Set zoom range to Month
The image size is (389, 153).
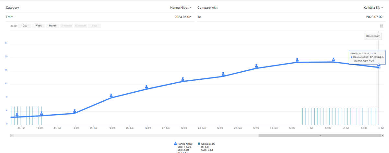click(53, 26)
